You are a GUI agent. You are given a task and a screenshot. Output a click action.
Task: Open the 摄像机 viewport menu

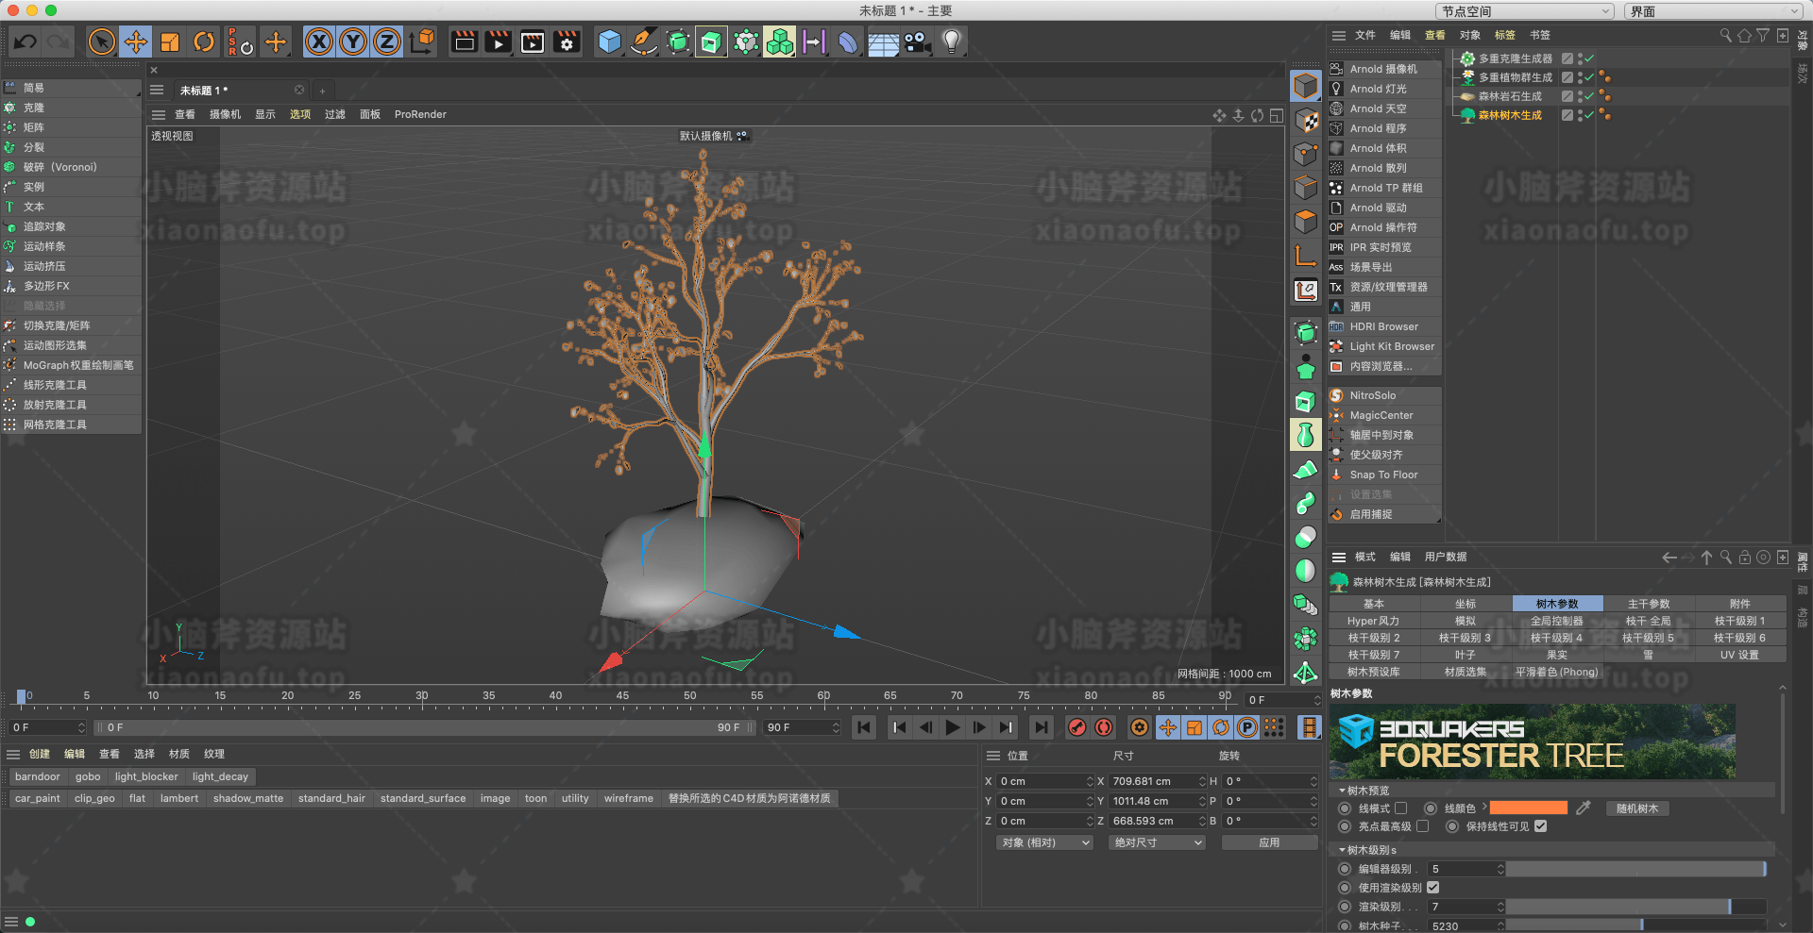tap(225, 114)
